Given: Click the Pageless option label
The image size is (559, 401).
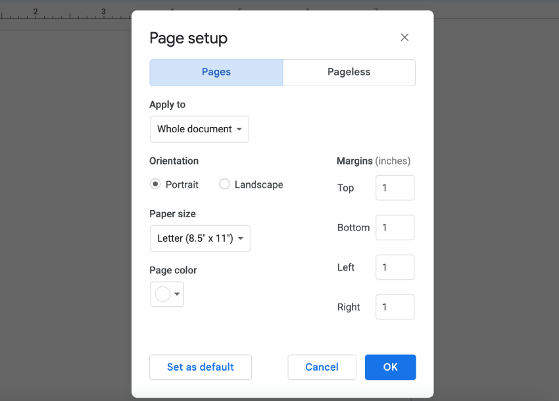Looking at the screenshot, I should pyautogui.click(x=349, y=72).
